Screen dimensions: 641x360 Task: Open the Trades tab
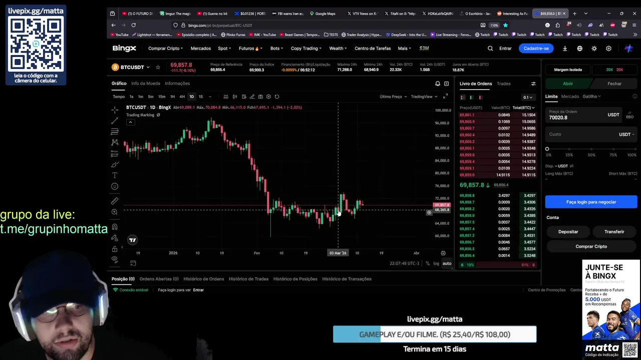pos(504,83)
